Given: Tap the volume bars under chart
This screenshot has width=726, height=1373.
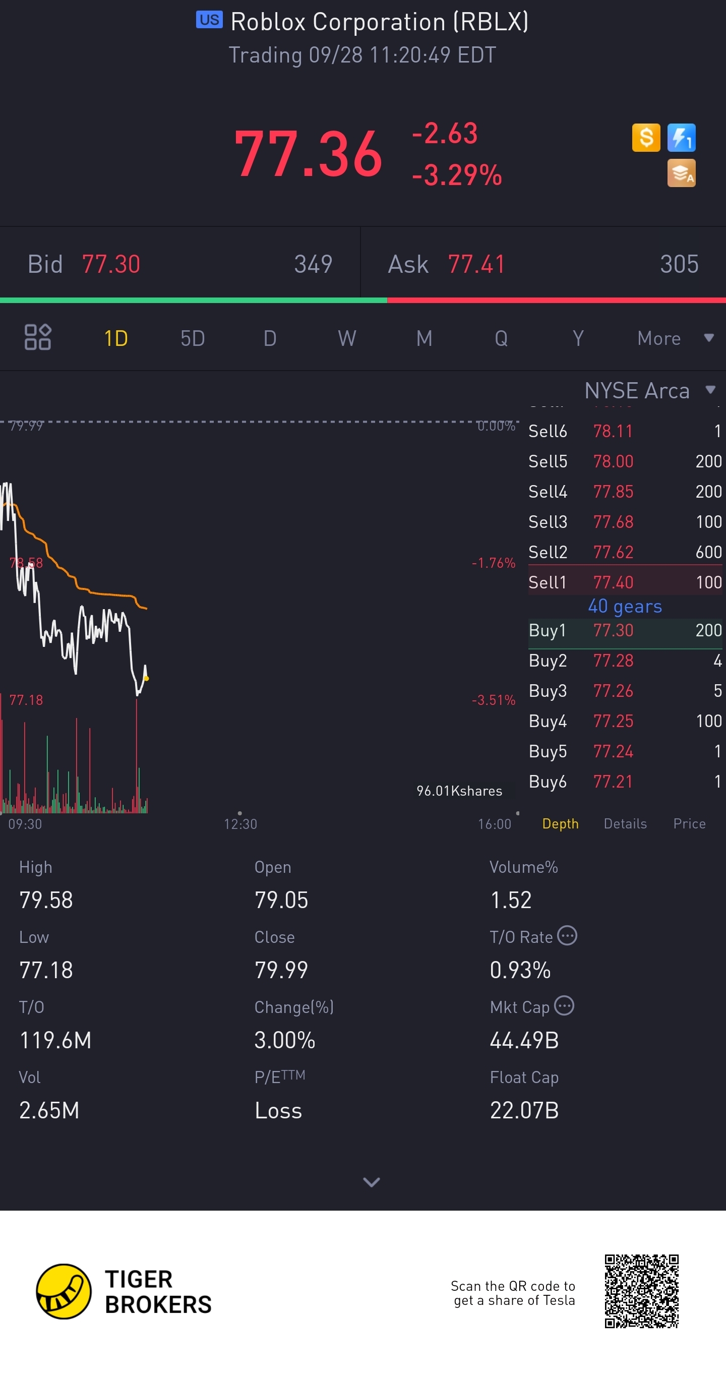Looking at the screenshot, I should (x=74, y=757).
